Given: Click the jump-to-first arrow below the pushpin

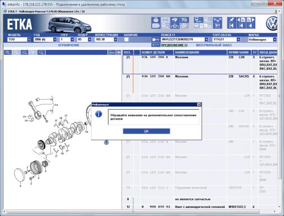Looking at the screenshot, I should pos(232,26).
